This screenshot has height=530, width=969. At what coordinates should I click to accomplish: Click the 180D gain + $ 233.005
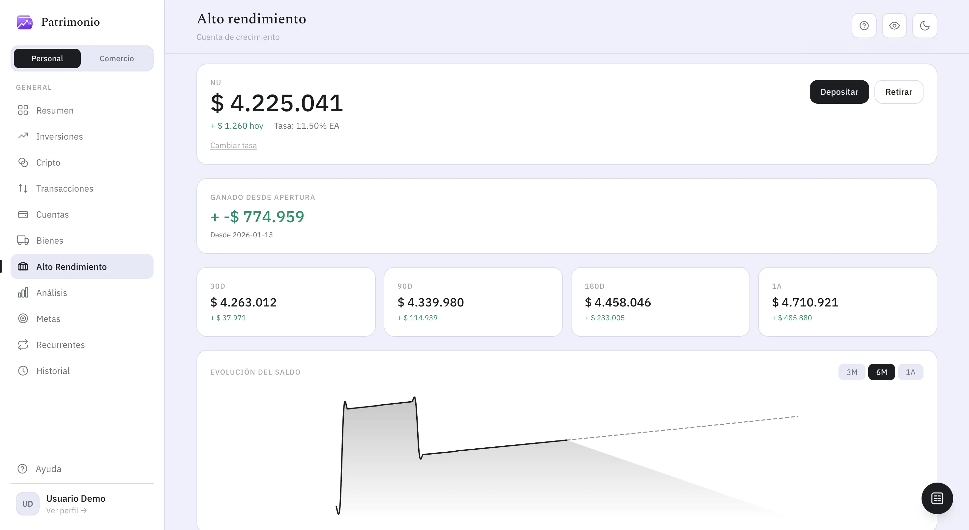(604, 318)
